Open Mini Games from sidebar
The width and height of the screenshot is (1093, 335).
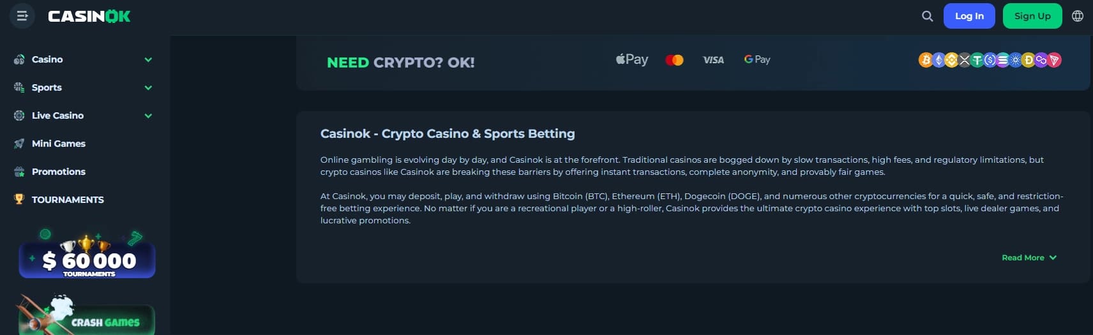[58, 144]
